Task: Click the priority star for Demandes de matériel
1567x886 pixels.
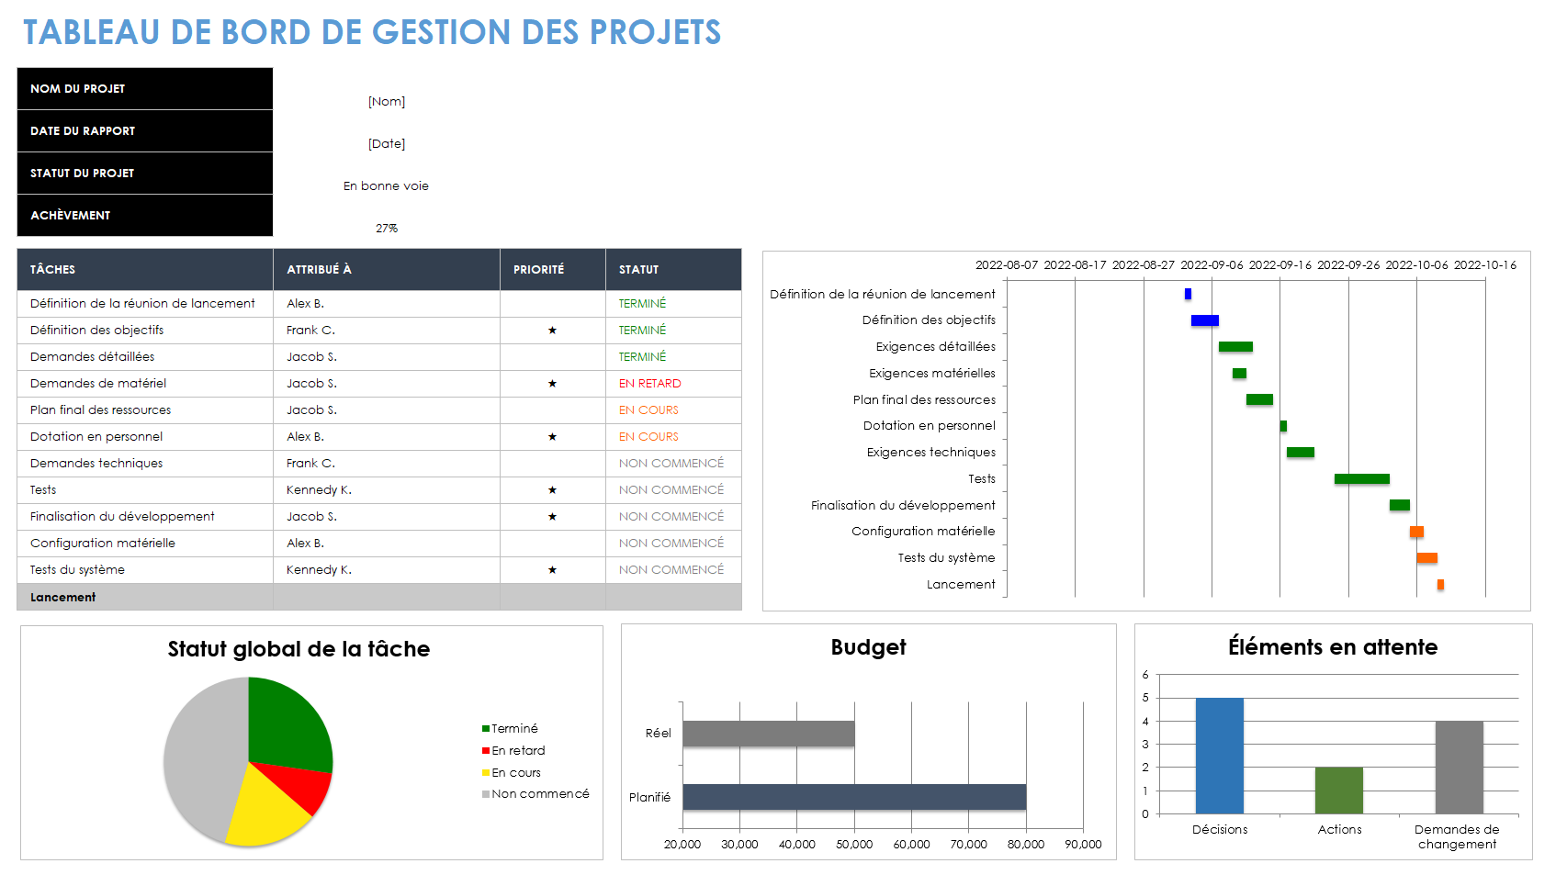Action: pos(552,383)
